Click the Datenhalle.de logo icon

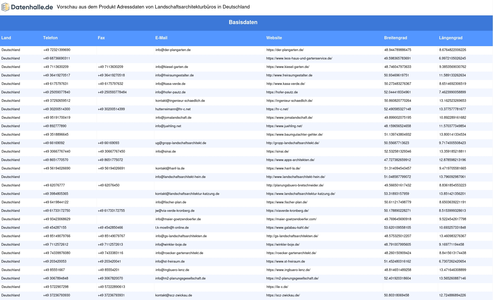point(5,7)
